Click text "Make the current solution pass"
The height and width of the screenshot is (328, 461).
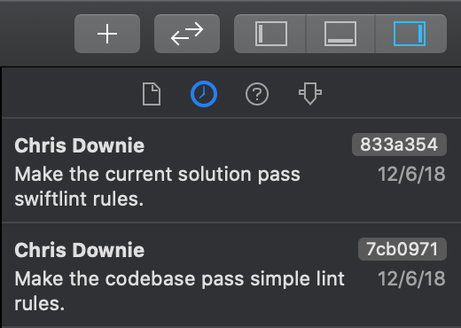click(158, 174)
